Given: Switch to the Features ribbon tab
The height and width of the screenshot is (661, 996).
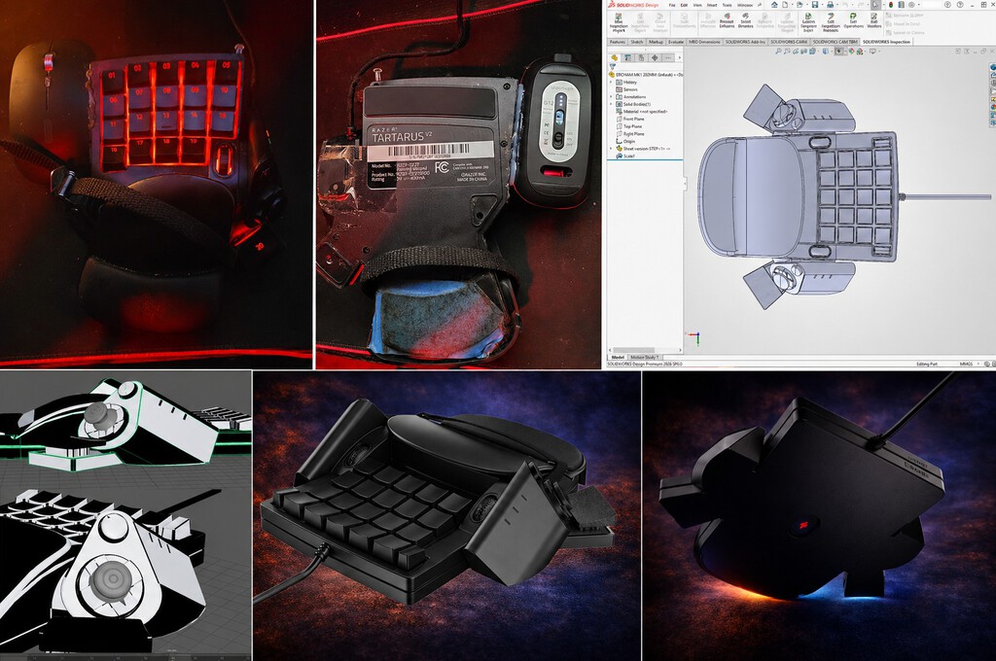Looking at the screenshot, I should [x=618, y=42].
